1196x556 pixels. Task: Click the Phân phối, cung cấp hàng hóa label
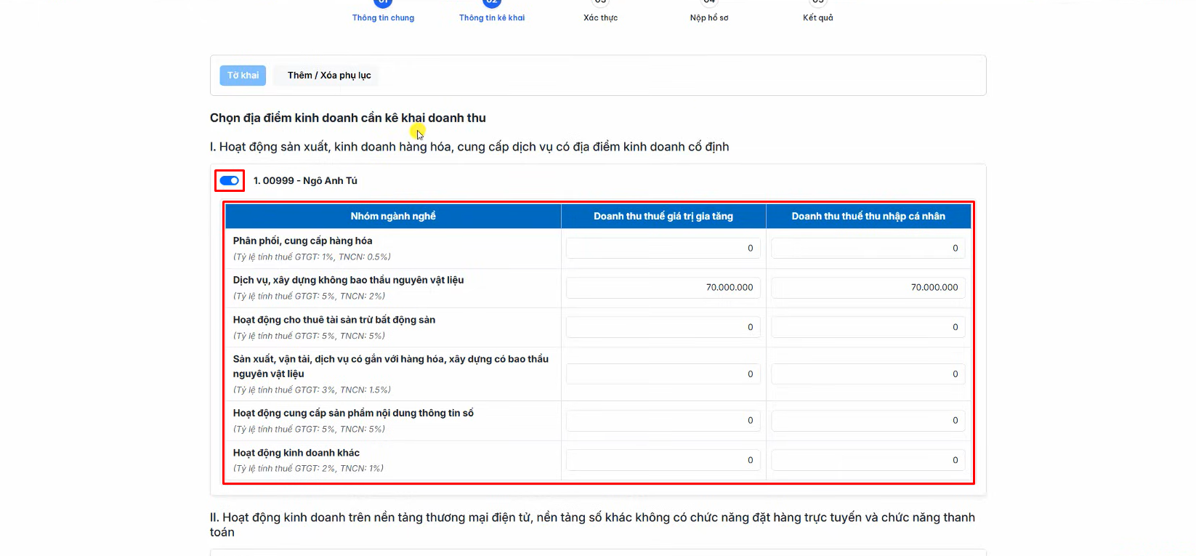[302, 241]
